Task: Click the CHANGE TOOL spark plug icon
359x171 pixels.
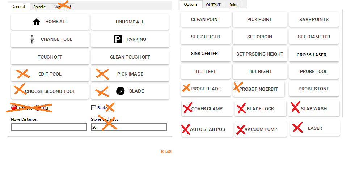Action: tap(32, 39)
